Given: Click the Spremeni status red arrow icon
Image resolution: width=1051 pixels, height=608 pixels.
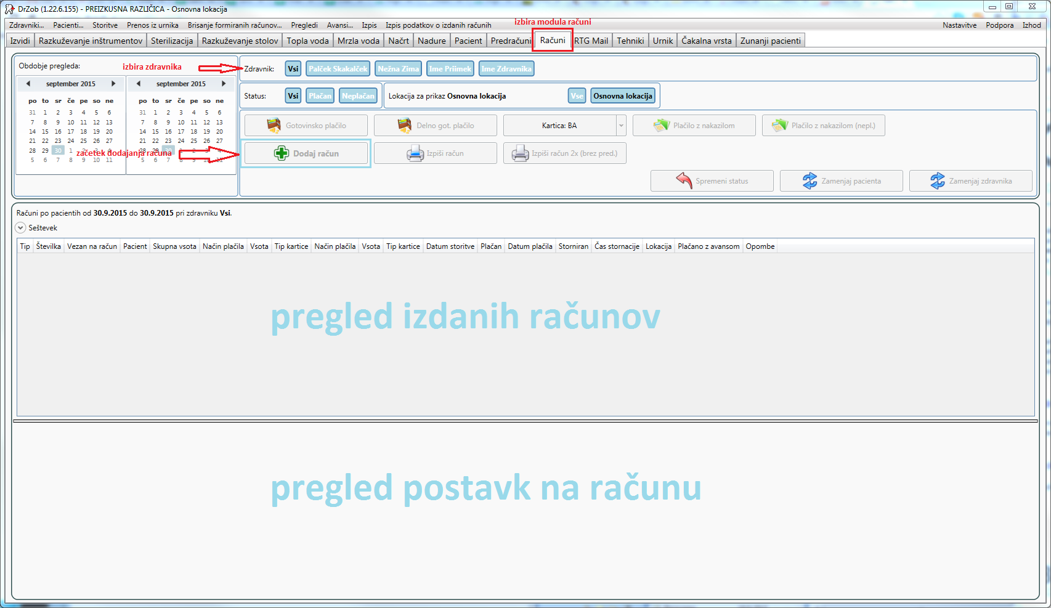Looking at the screenshot, I should pyautogui.click(x=684, y=181).
